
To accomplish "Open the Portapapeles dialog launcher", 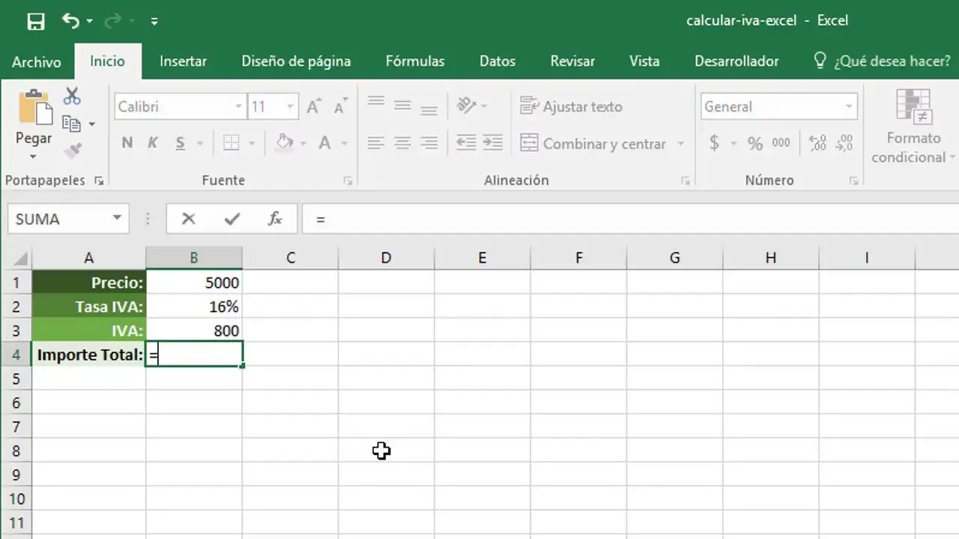I will point(100,180).
